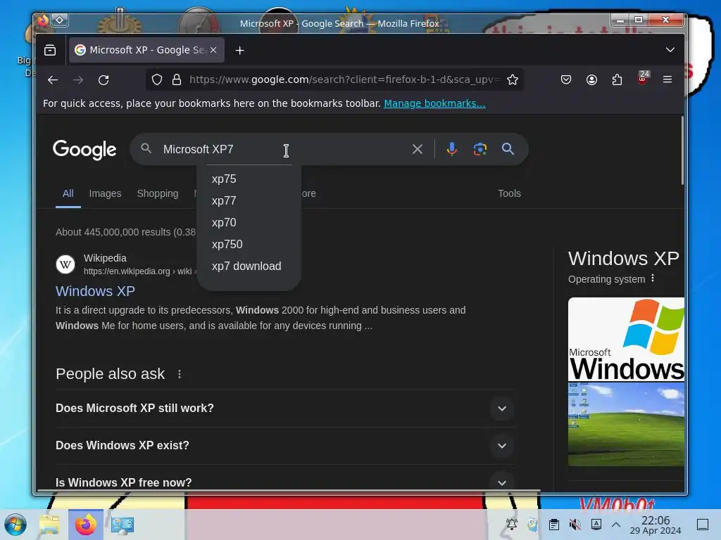Viewport: 721px width, 540px height.
Task: Toggle keep-above pin on Firefox title bar
Action: (x=60, y=20)
